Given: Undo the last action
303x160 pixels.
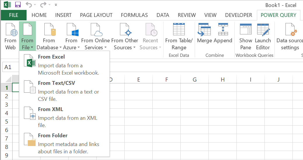Looking at the screenshot, I should click(x=29, y=4).
